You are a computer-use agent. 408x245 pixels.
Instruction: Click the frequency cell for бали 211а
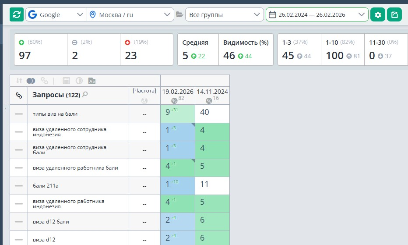144,186
